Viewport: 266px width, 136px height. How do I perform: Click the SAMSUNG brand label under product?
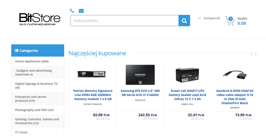pos(140,100)
